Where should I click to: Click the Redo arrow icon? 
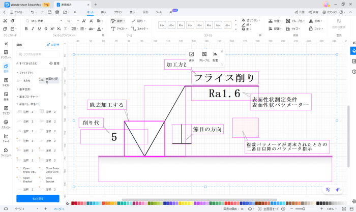coord(42,12)
